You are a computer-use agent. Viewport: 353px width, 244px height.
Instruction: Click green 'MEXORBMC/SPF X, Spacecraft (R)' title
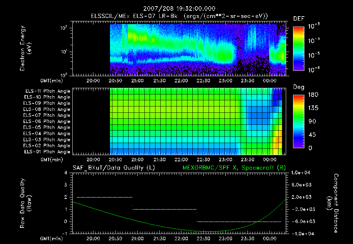coord(234,168)
